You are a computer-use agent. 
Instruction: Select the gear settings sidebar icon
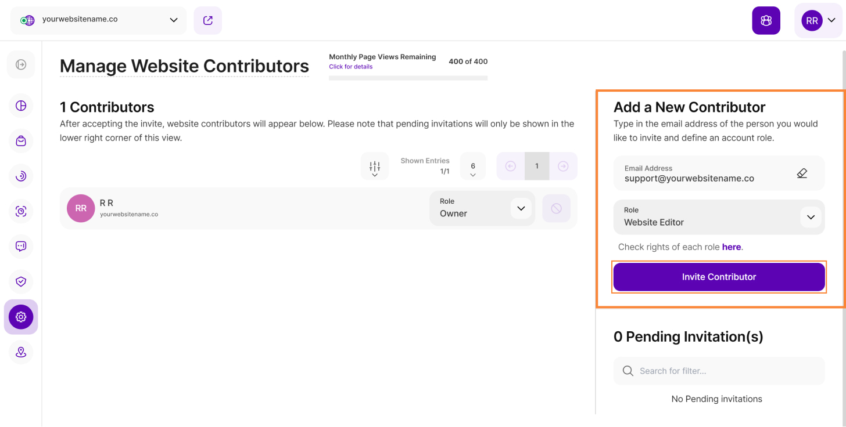click(21, 317)
